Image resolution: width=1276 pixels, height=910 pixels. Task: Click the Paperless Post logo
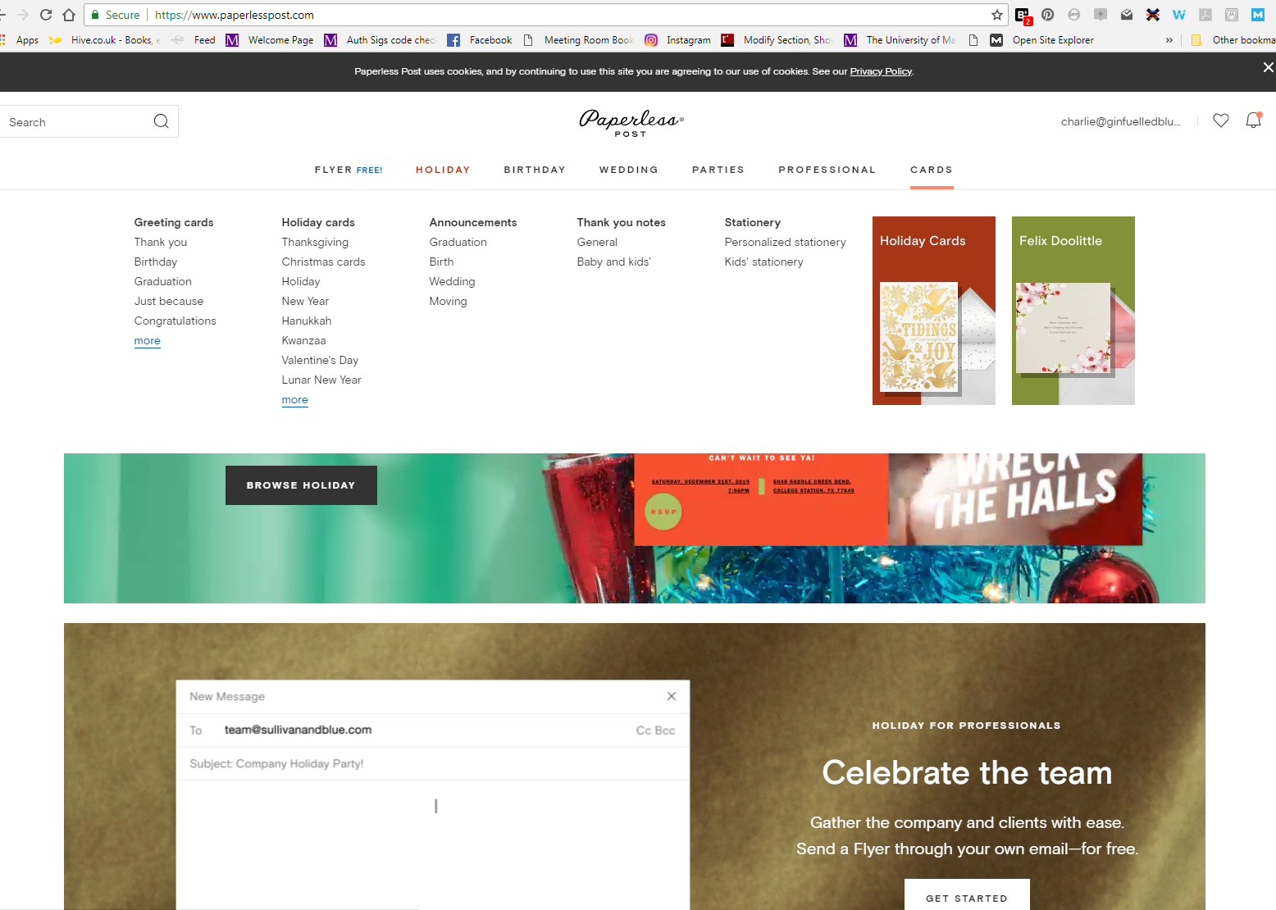click(x=631, y=122)
